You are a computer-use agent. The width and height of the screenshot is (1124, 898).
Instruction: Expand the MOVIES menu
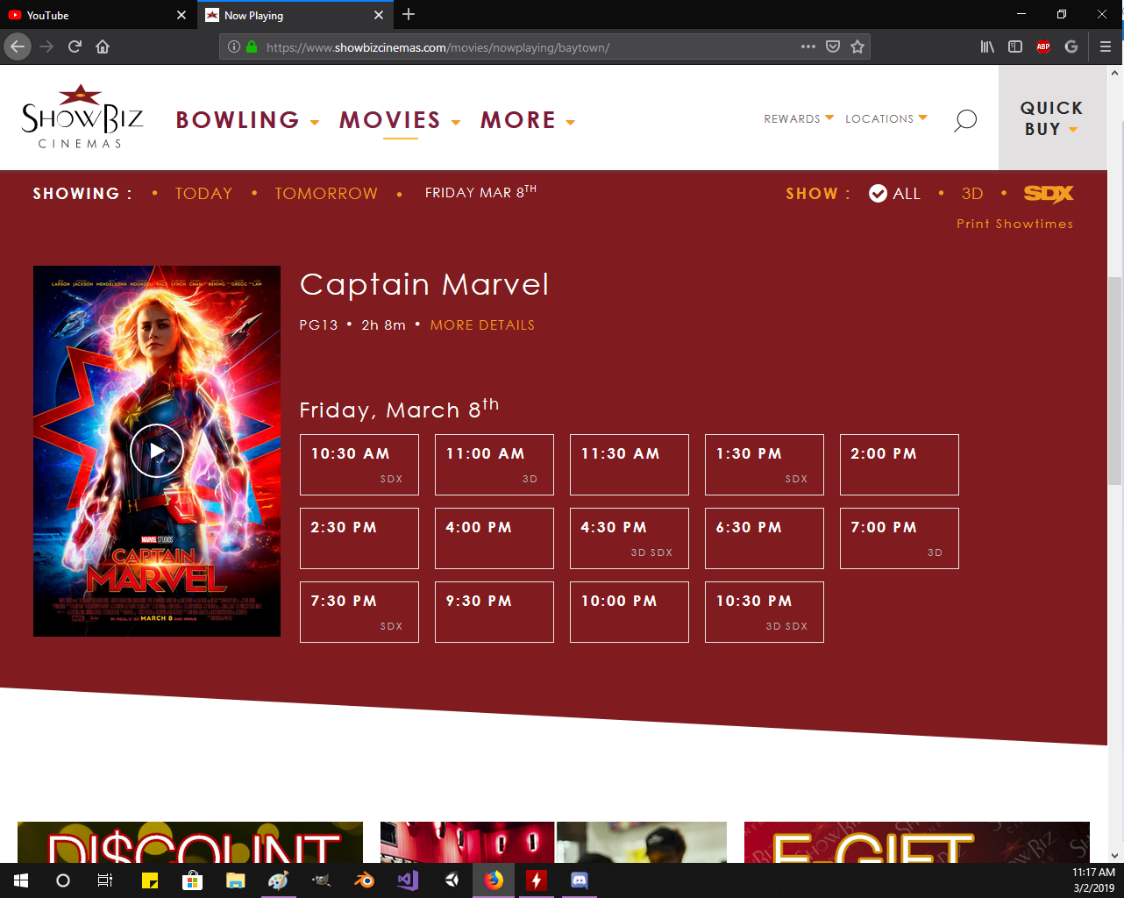coord(400,120)
